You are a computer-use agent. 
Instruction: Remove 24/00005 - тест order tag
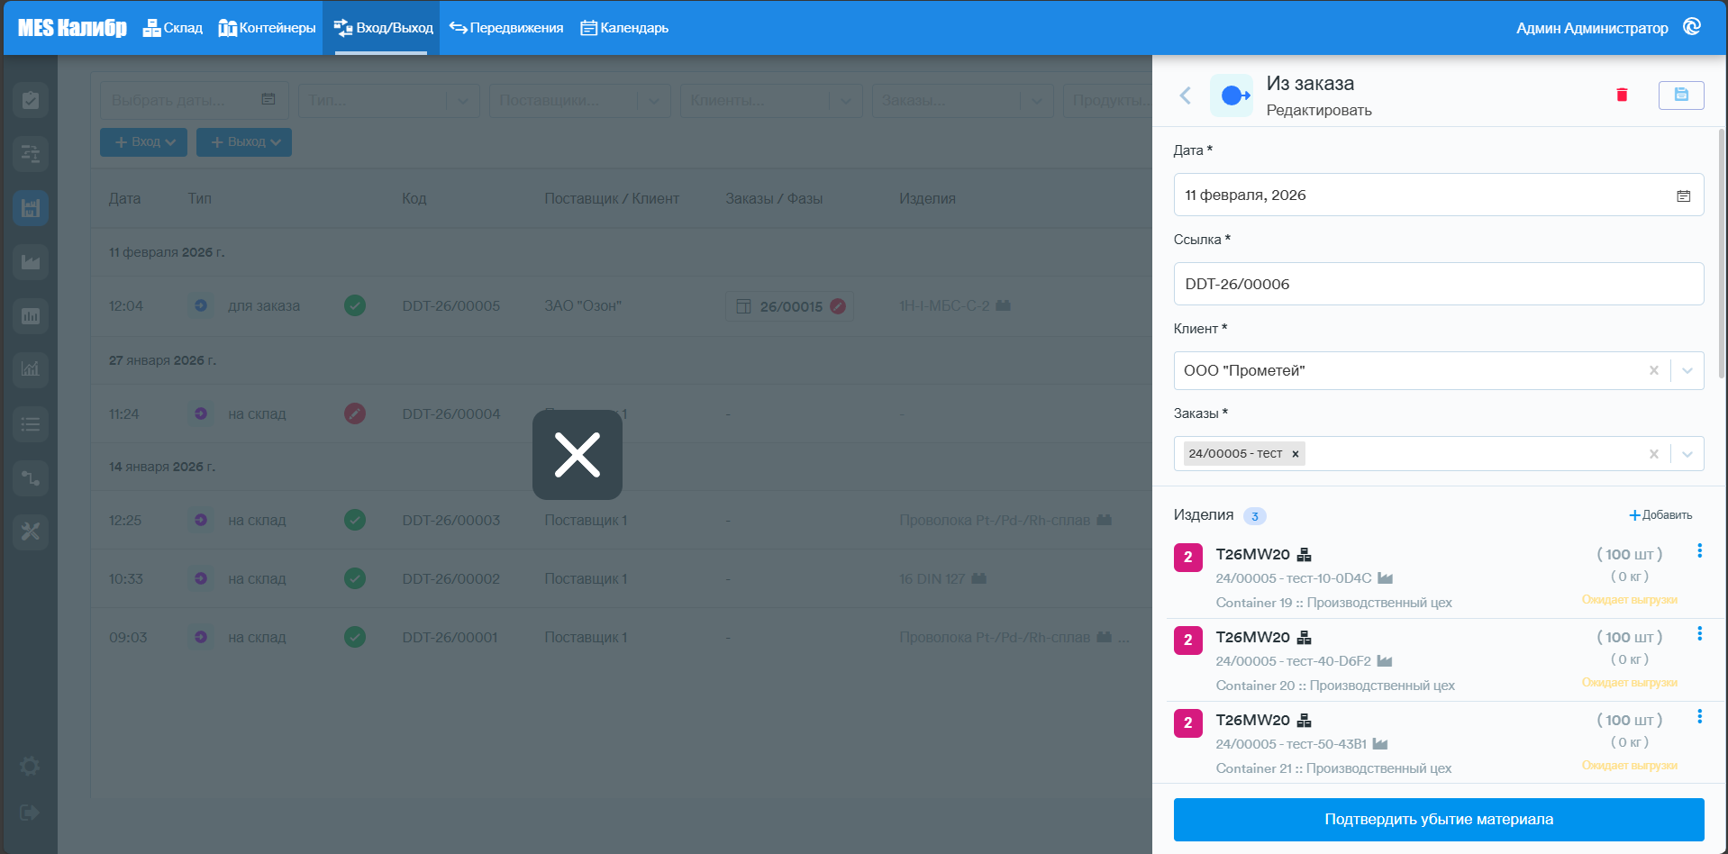point(1296,454)
